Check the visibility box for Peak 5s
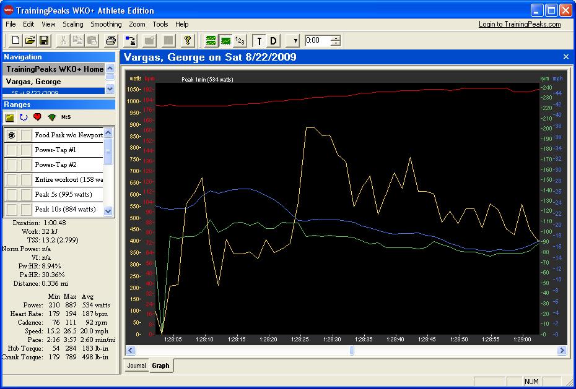This screenshot has height=389, width=576. point(11,194)
